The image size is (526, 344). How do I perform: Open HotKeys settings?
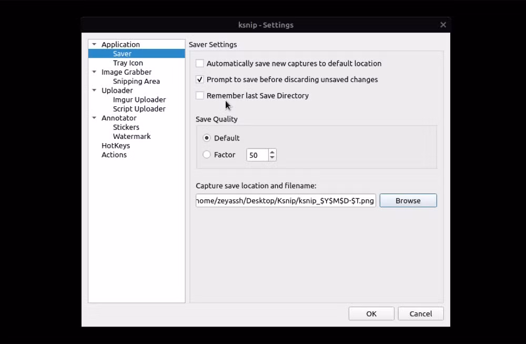point(115,146)
